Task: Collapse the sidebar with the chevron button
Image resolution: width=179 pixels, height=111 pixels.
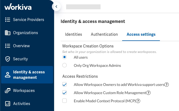Action: [x=56, y=7]
